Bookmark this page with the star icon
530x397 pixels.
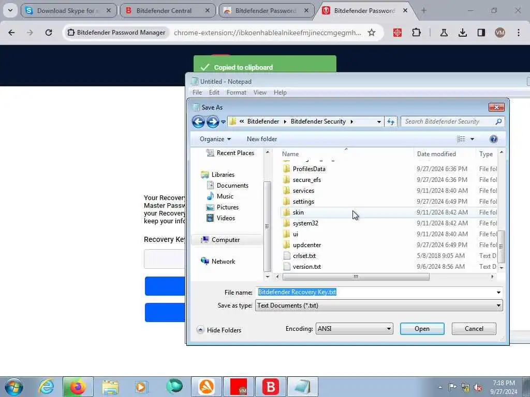pos(372,33)
